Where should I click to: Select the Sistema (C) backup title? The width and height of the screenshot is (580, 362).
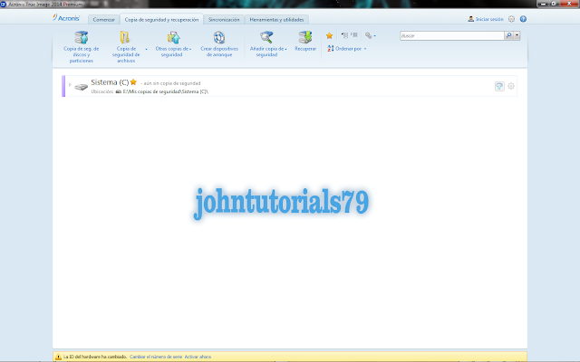pos(110,82)
